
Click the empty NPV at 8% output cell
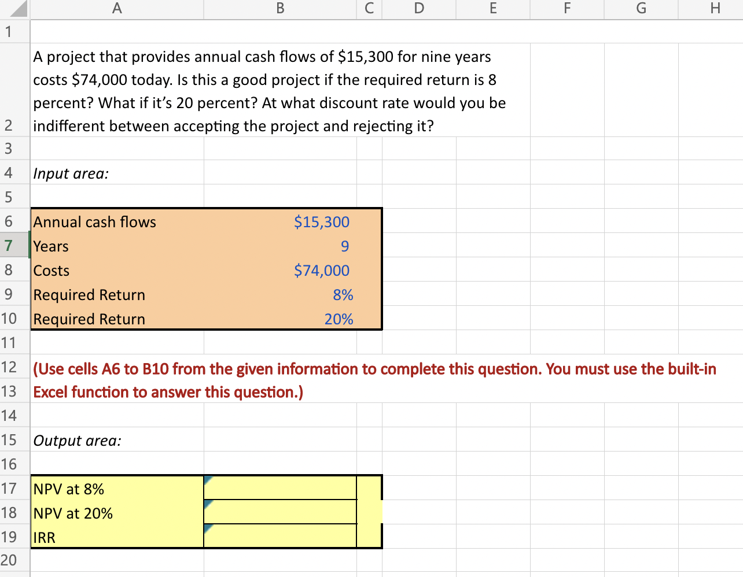(x=279, y=489)
